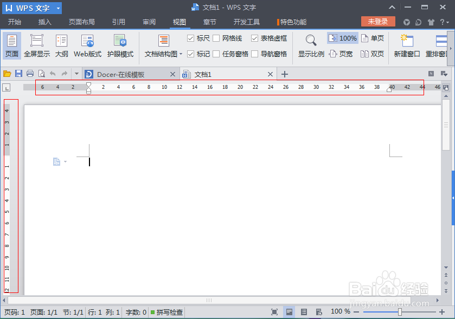Click the paste options icon in document

pos(56,161)
